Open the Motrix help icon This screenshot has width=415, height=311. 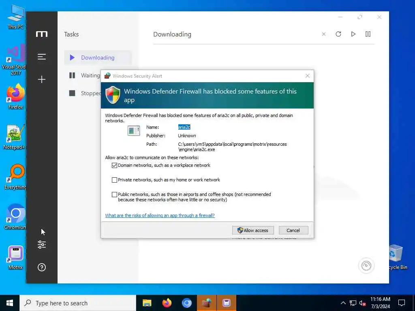pyautogui.click(x=42, y=267)
